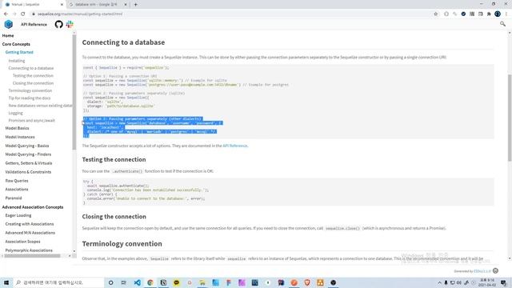Jump to Connecting to a database link
This screenshot has height=288, width=512.
tap(31, 68)
